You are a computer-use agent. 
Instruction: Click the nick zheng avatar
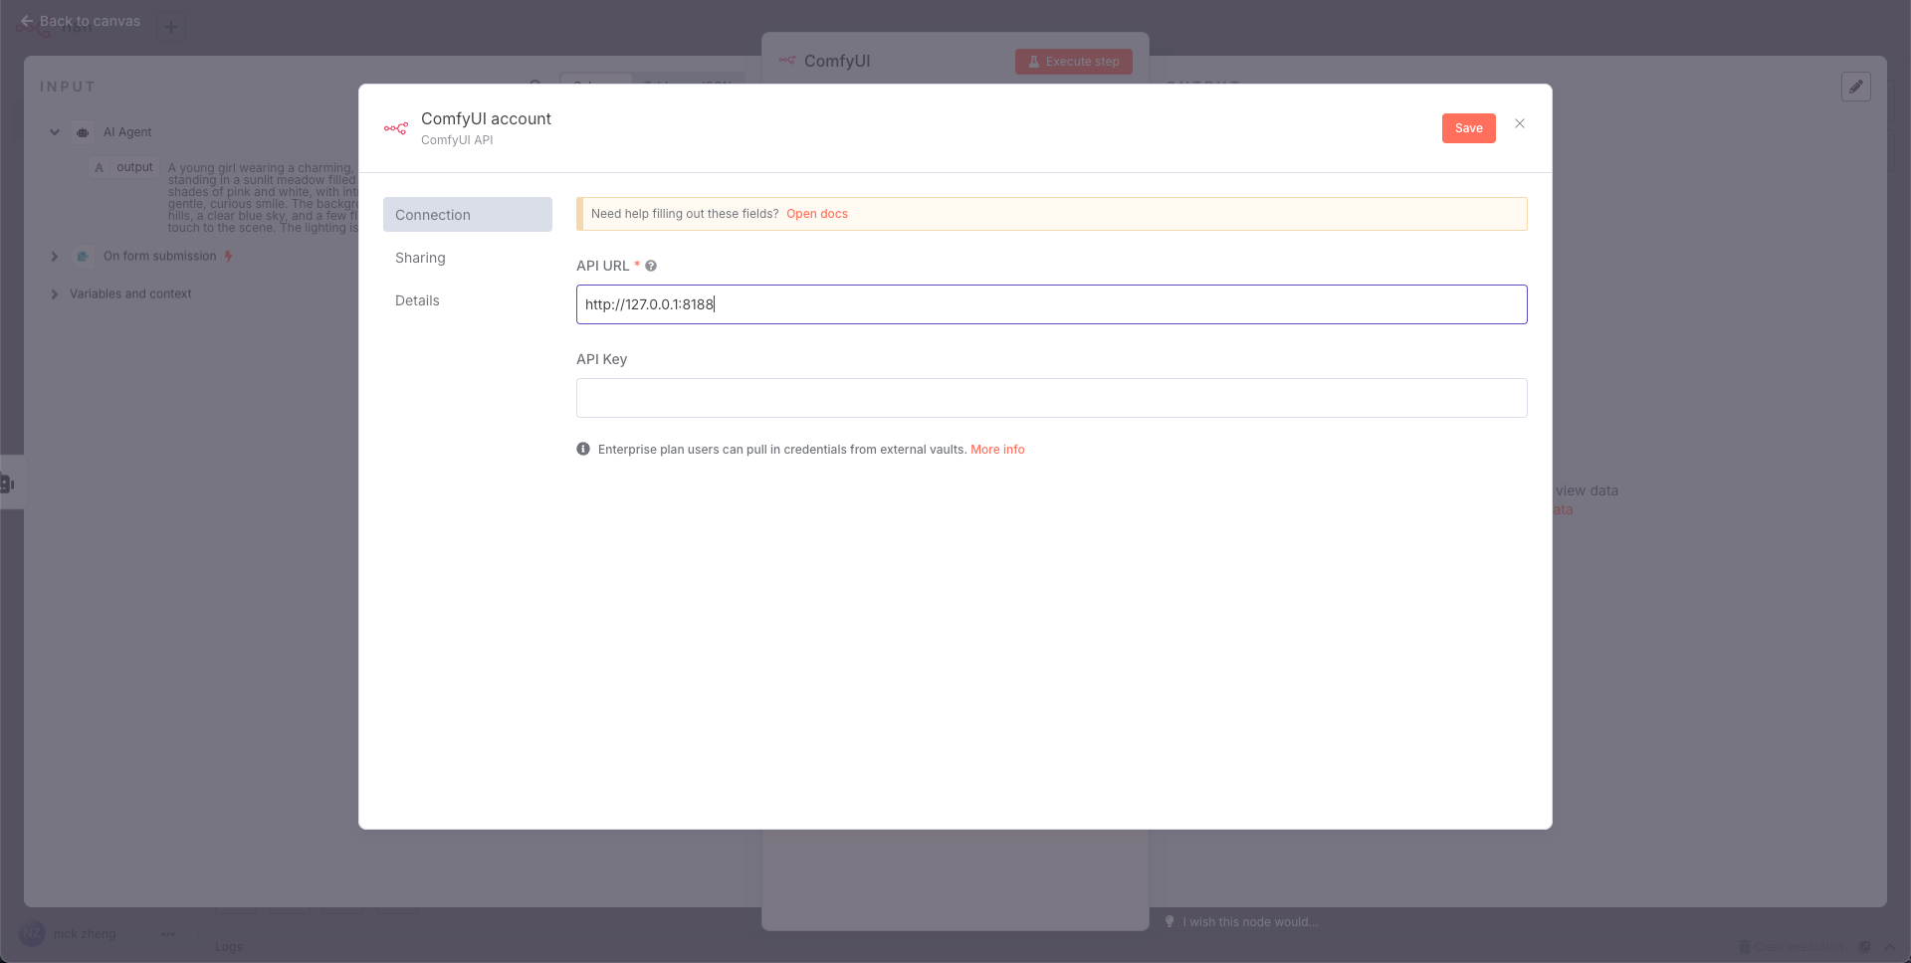[x=32, y=934]
